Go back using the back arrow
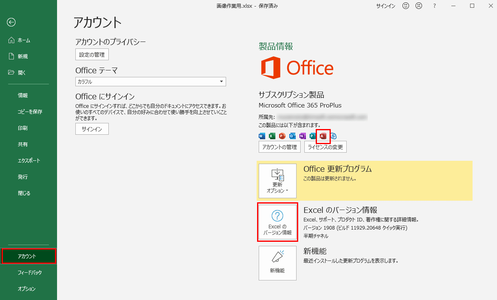This screenshot has width=497, height=300. coord(11,22)
